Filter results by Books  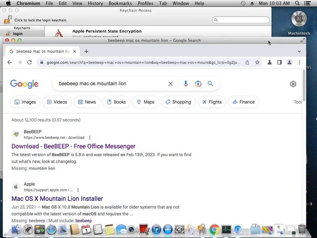[116, 102]
